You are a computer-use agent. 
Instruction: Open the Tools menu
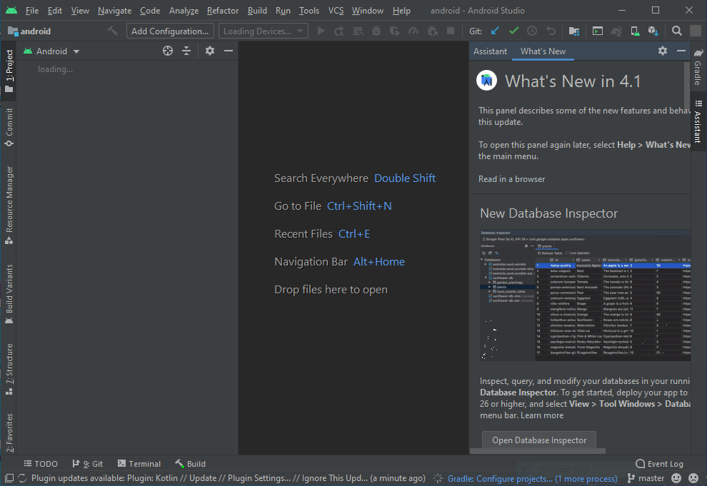(x=309, y=11)
